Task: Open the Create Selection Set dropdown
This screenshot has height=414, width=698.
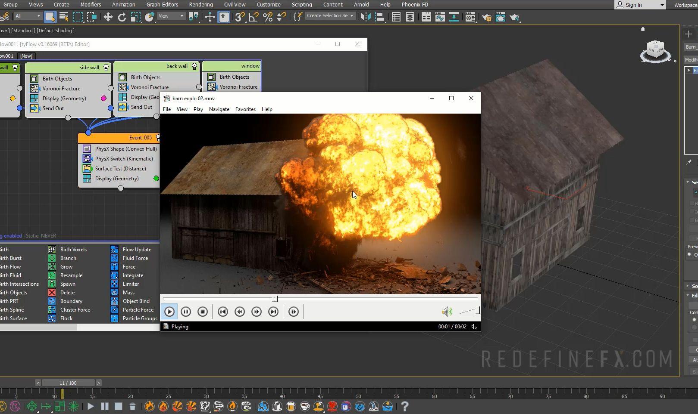Action: [330, 16]
